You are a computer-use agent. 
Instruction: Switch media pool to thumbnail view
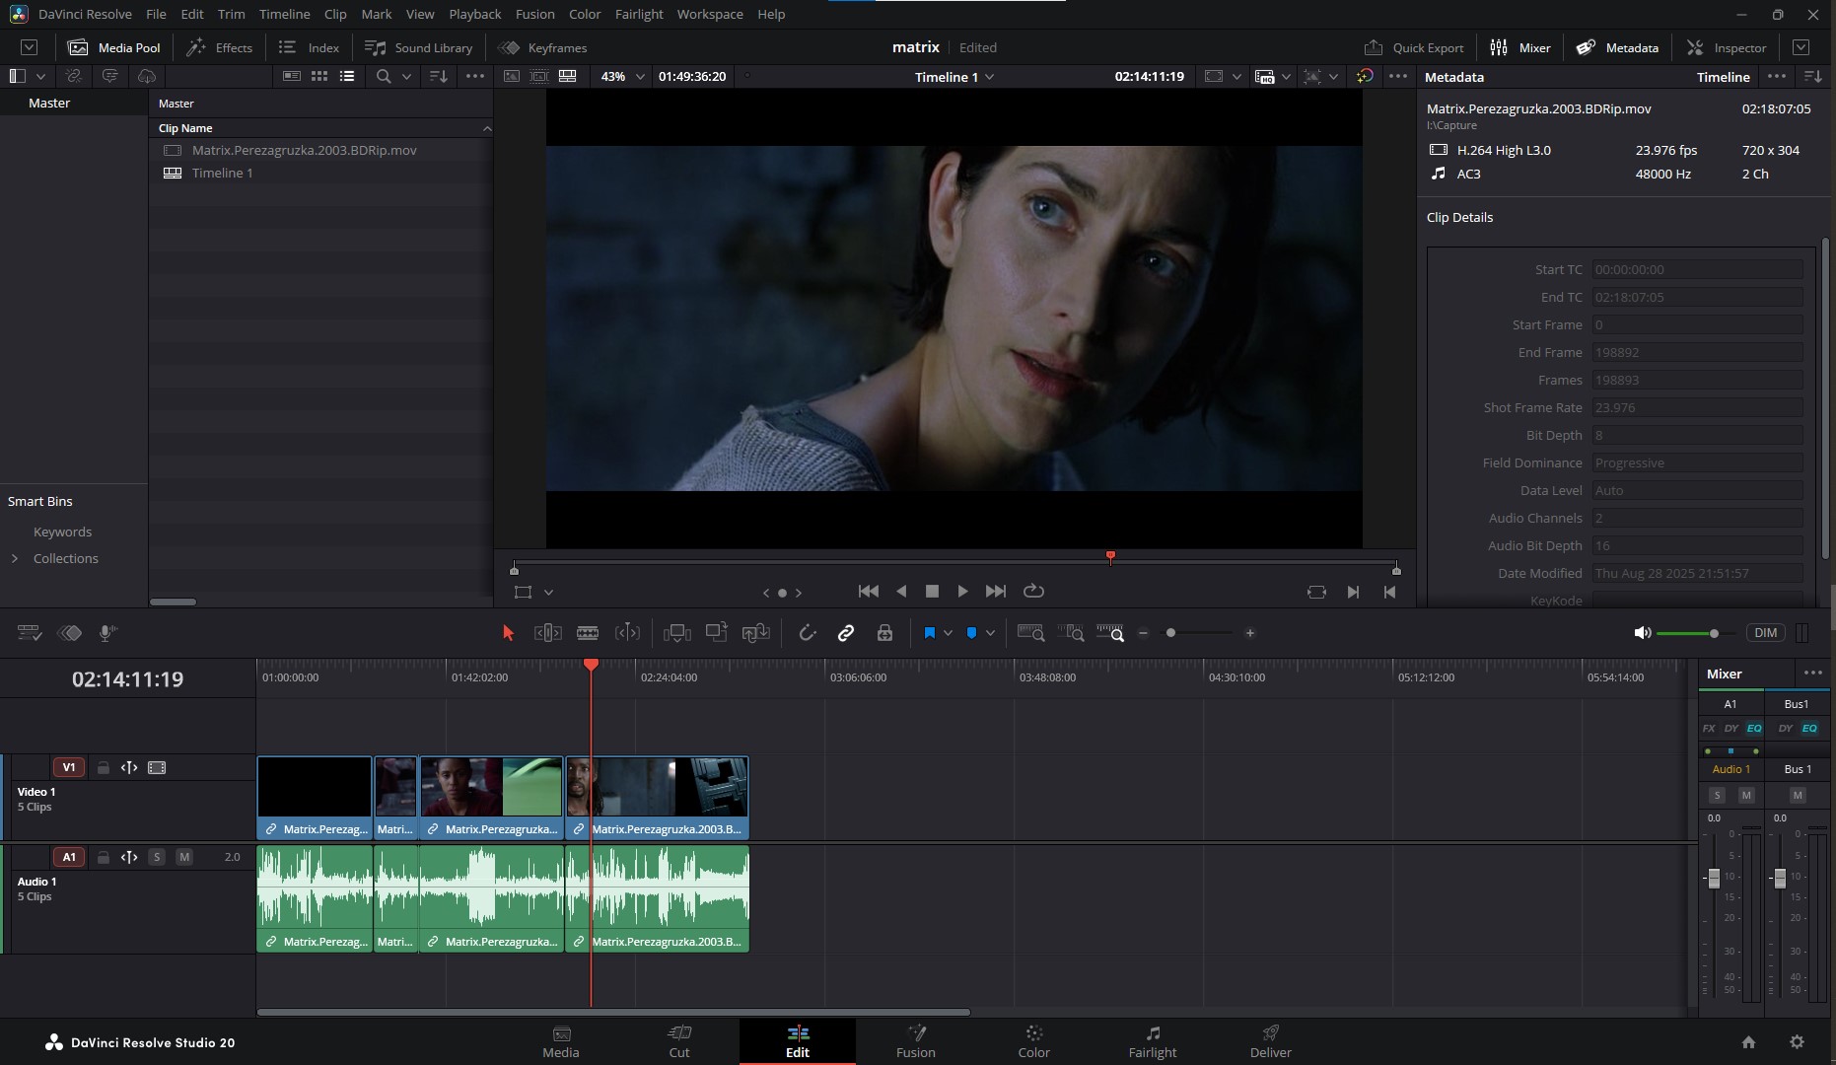coord(319,76)
